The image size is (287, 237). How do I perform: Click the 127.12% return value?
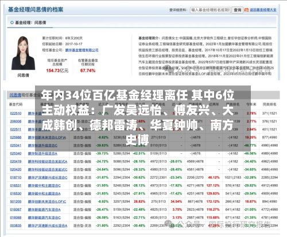(x=213, y=186)
